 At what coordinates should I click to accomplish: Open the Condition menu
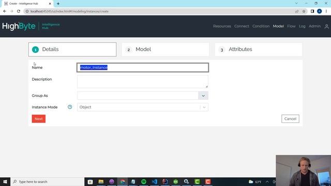[x=261, y=26]
